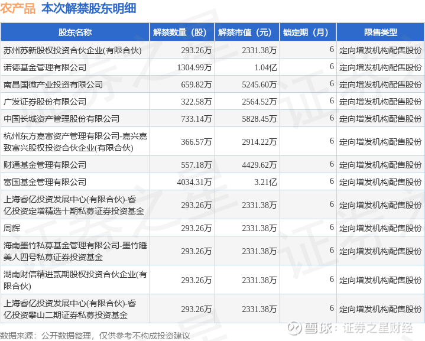Viewport: 425px width, 341px height.
Task: Click shareholder 苏州苏新股权投资合伙企业(有限合伙)
Action: 73,50
